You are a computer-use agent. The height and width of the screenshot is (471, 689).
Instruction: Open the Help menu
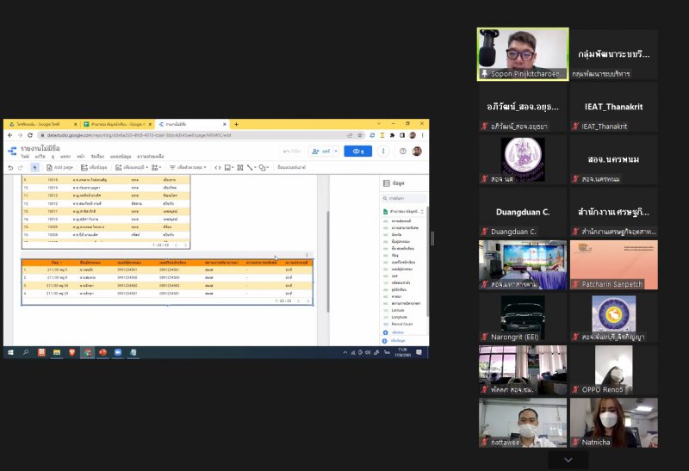pos(150,157)
